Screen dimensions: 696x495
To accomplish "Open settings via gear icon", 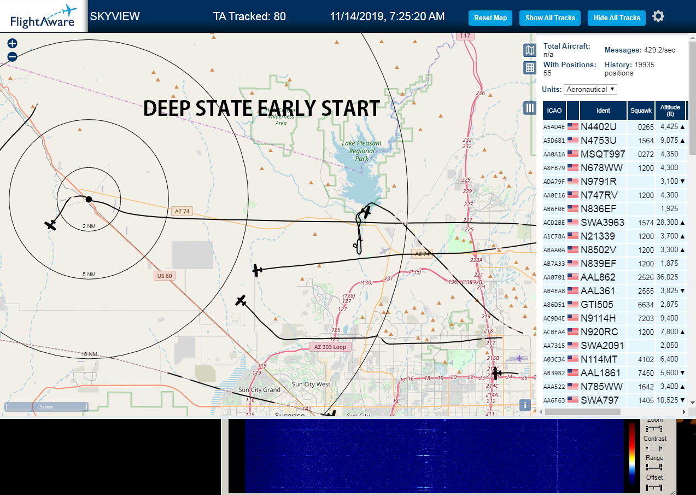I will [x=658, y=16].
